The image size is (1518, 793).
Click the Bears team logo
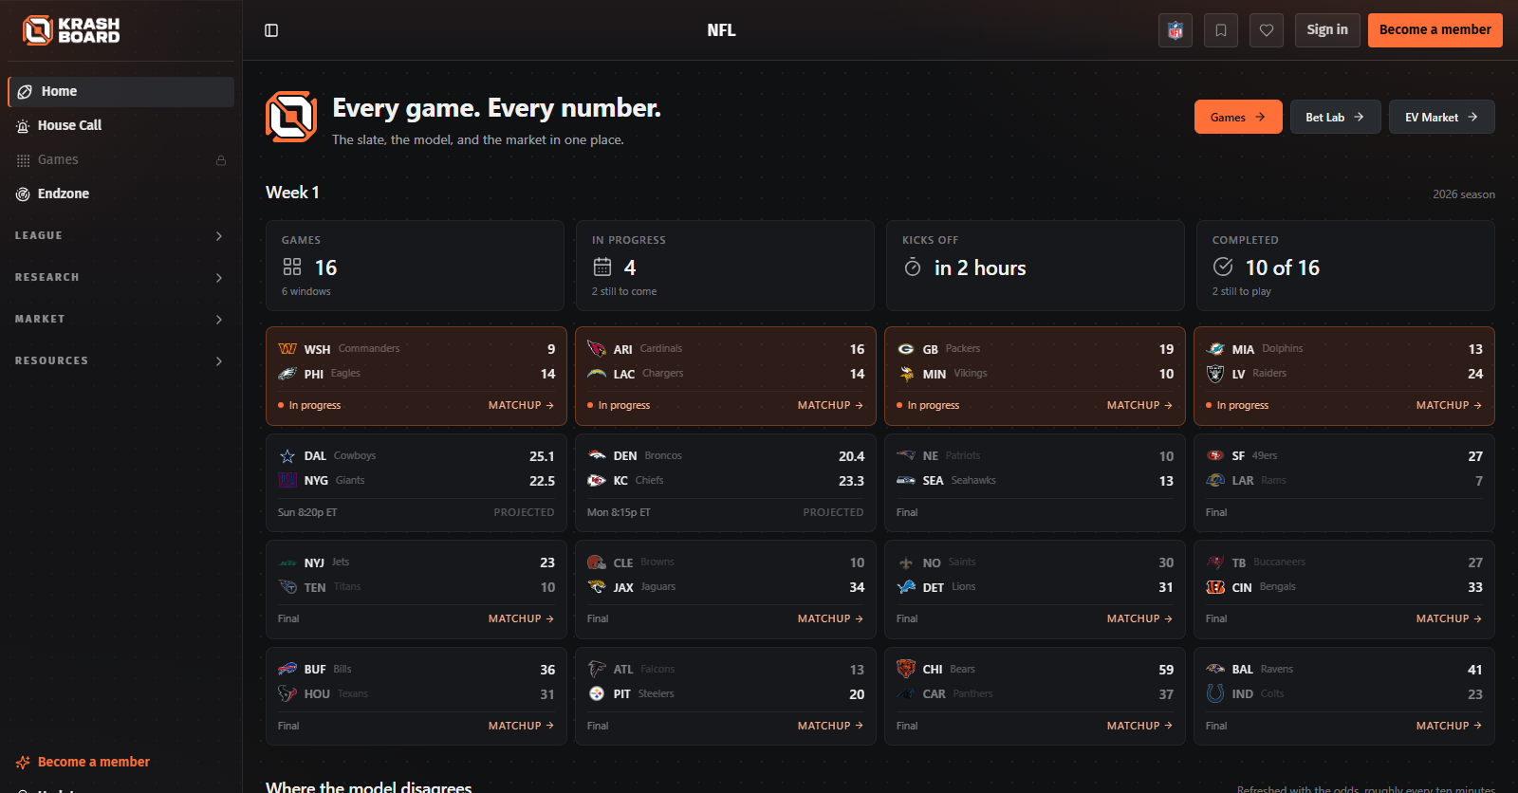(x=906, y=669)
